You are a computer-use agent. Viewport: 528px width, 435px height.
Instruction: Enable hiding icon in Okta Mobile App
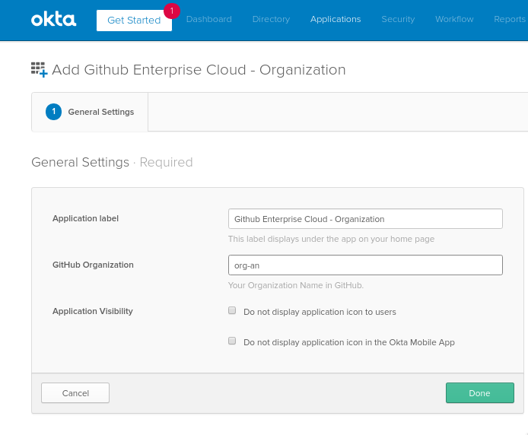232,341
